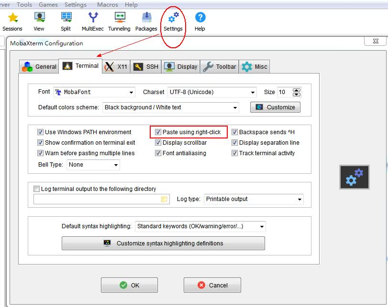Select the Split terminal icon
Viewport: 388px width, 307px height.
pyautogui.click(x=67, y=17)
